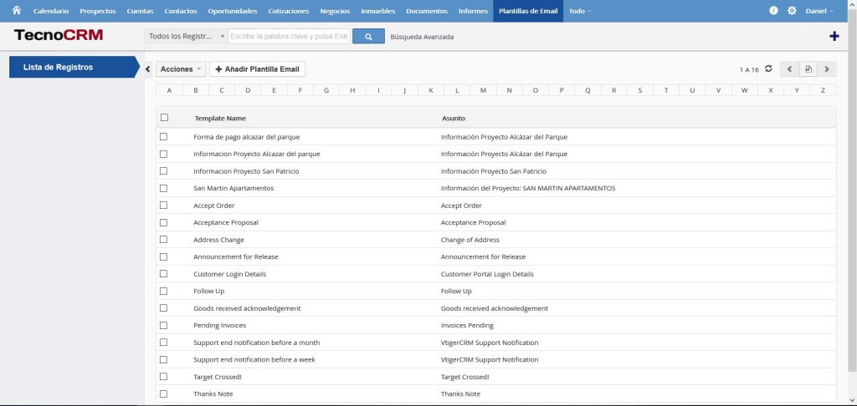Check the box for Thanks Note
The width and height of the screenshot is (857, 406).
[x=164, y=393]
